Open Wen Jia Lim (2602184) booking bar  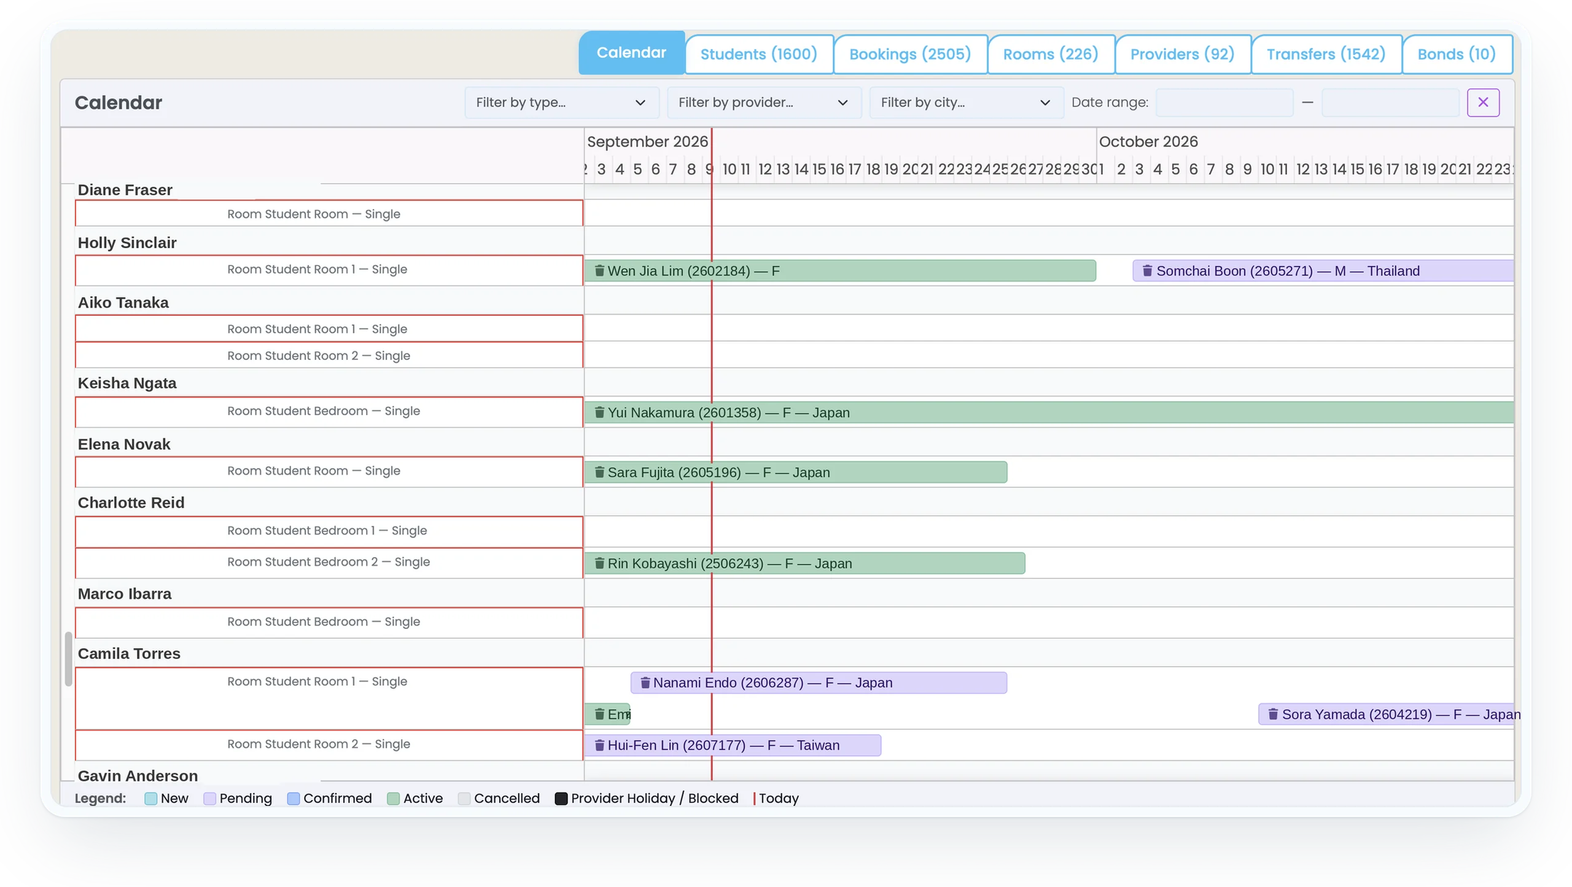pos(839,271)
